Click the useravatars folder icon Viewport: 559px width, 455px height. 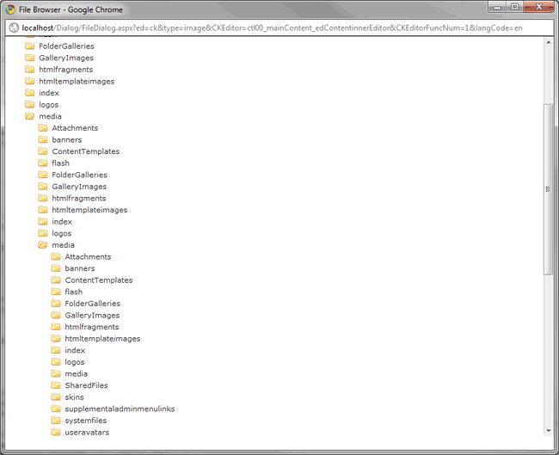click(x=55, y=432)
